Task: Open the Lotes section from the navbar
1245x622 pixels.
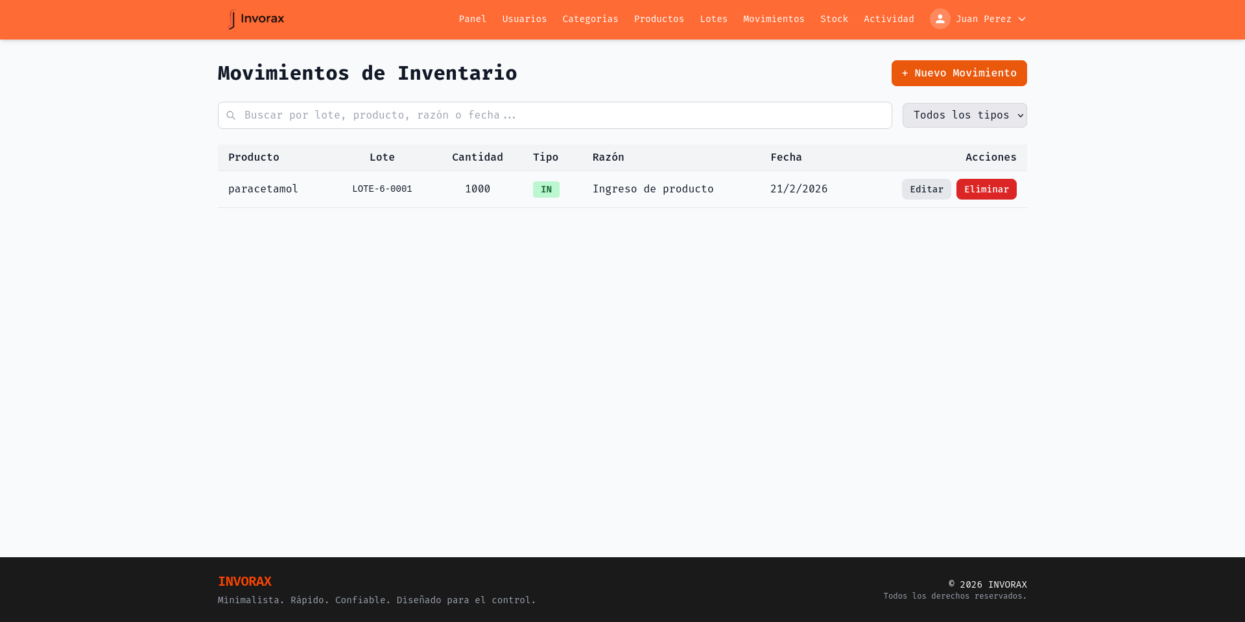Action: (x=713, y=19)
